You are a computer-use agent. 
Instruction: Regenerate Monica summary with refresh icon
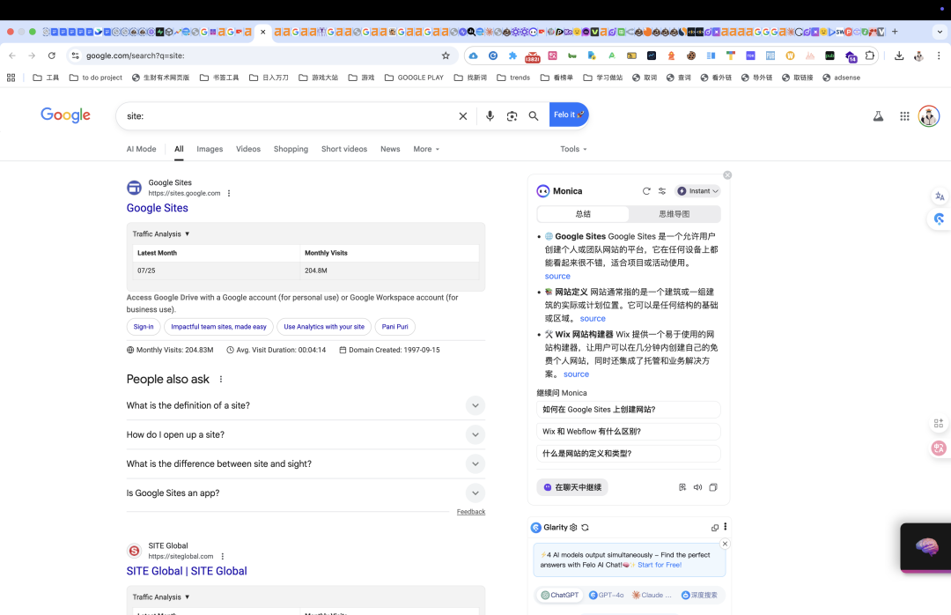(x=646, y=190)
